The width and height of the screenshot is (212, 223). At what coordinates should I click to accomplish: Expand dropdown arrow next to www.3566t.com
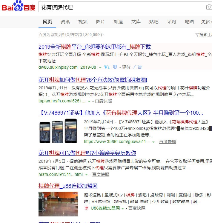pos(153,142)
